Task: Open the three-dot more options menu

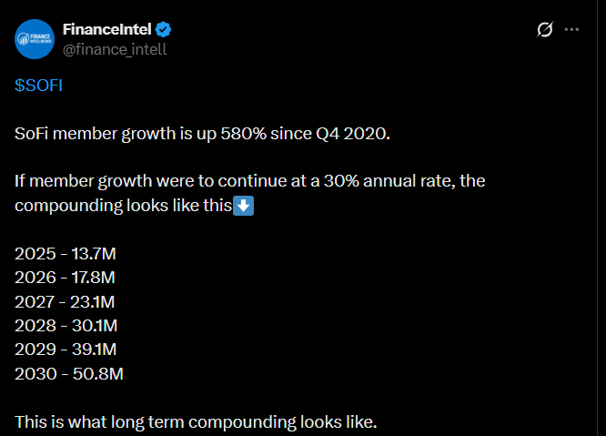Action: click(572, 30)
